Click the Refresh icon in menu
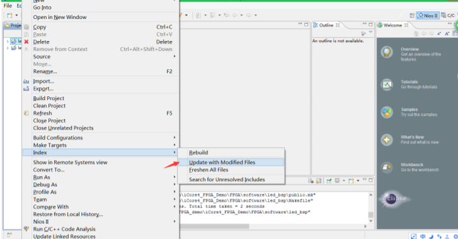 [x=26, y=113]
